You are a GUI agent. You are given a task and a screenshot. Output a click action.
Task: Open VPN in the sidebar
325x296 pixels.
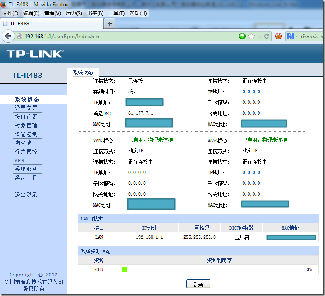pos(19,160)
